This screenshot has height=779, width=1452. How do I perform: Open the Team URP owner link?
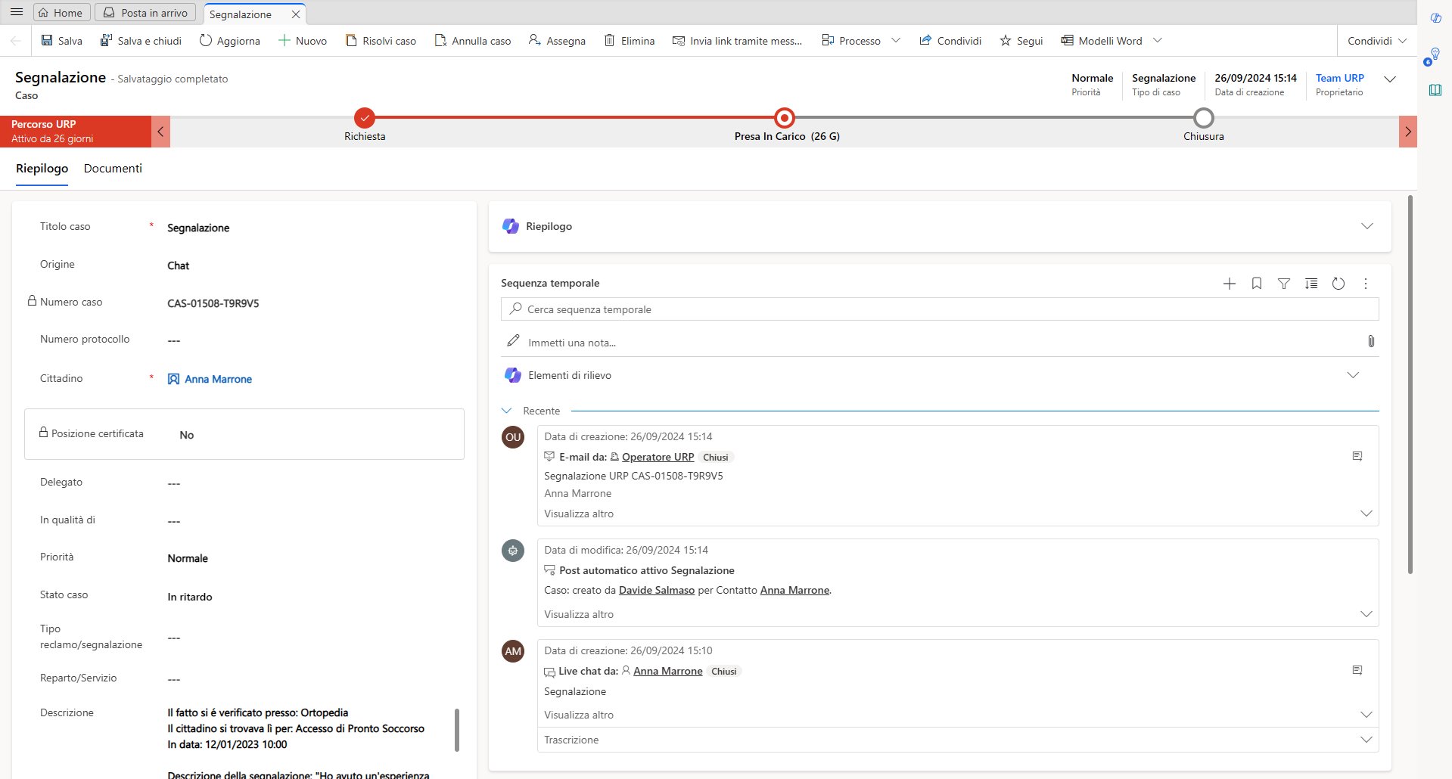[1339, 78]
